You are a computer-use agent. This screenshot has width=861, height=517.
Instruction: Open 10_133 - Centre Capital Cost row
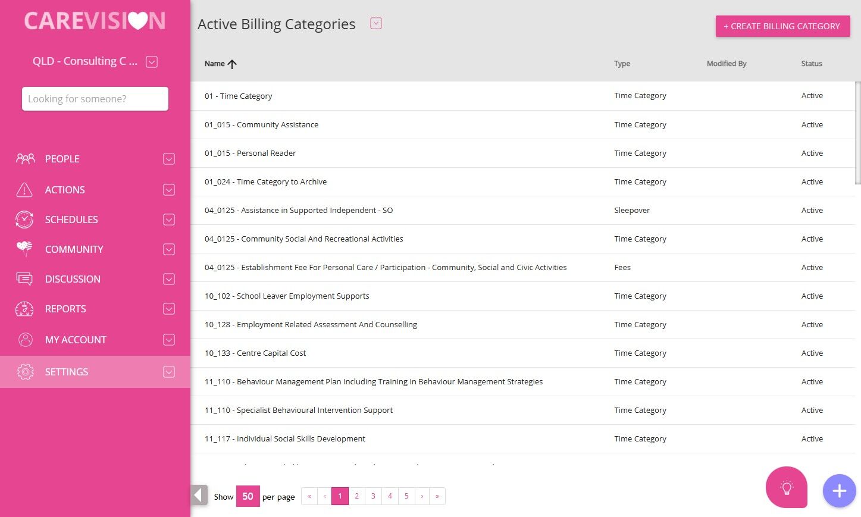255,353
